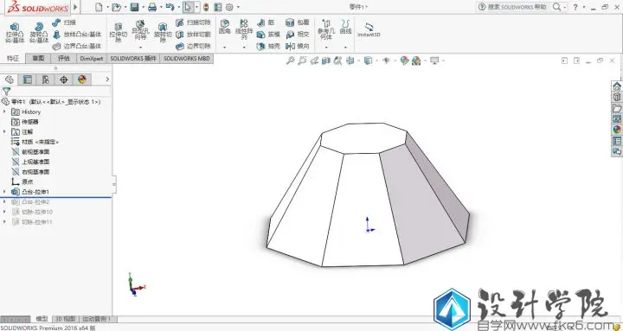
Task: Click the Revolved Boss/Base (旋转凸台/基体) tool
Action: tap(39, 33)
